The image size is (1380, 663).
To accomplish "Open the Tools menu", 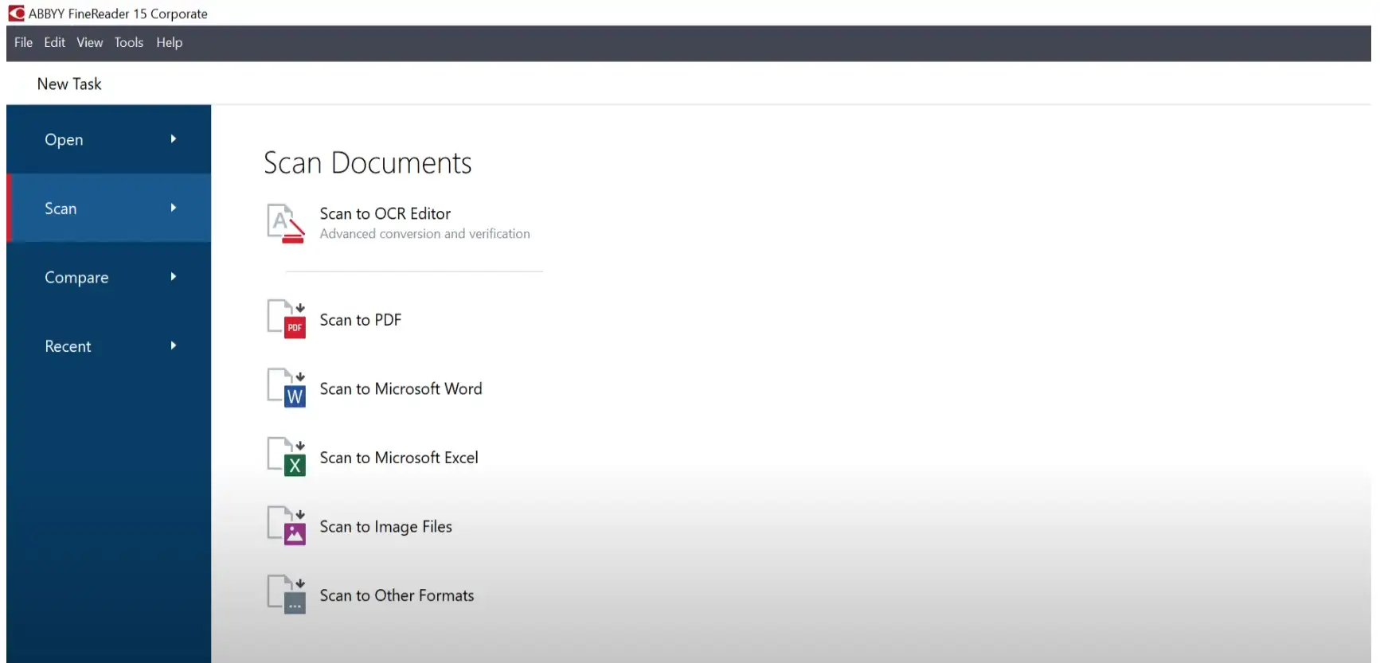I will click(x=128, y=42).
